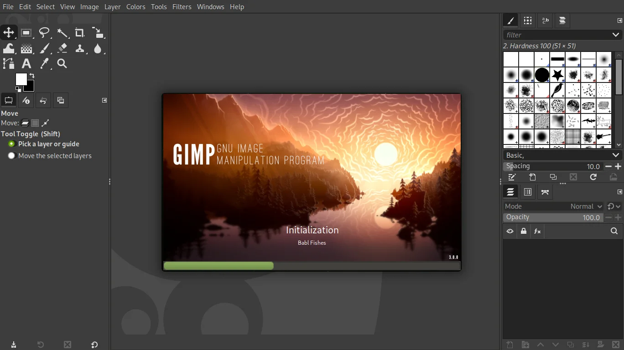Image resolution: width=624 pixels, height=350 pixels.
Task: Increase brush Spacing with the plus button
Action: pyautogui.click(x=618, y=166)
